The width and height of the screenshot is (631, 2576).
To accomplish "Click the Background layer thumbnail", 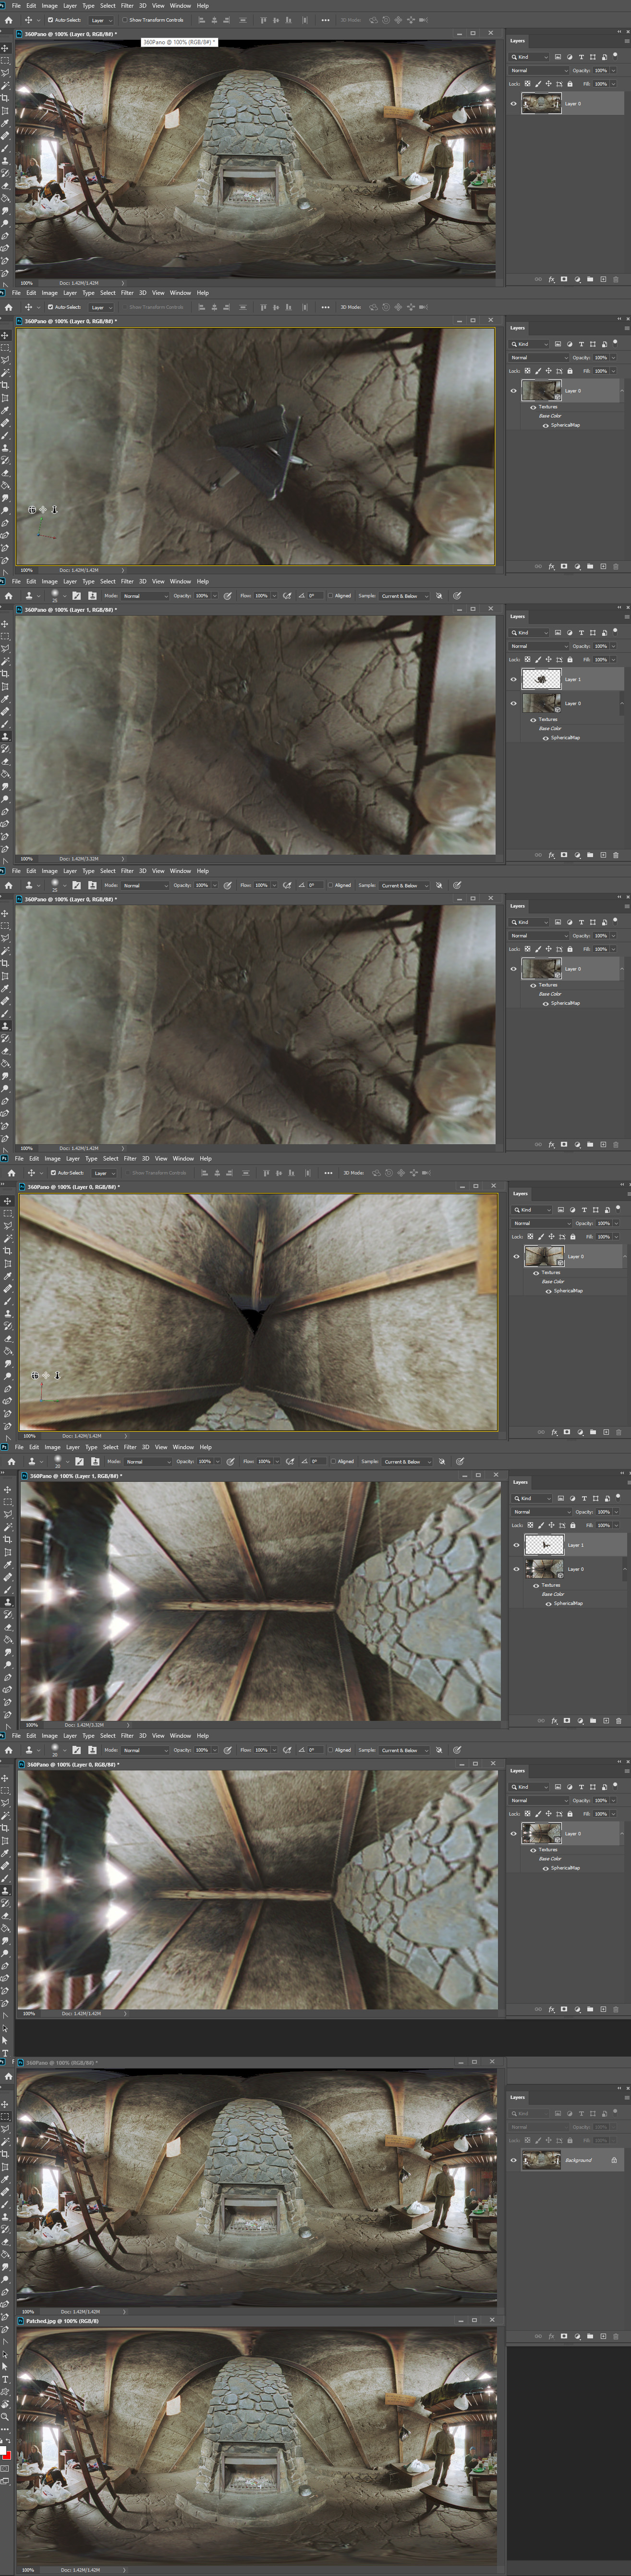I will pyautogui.click(x=541, y=2160).
